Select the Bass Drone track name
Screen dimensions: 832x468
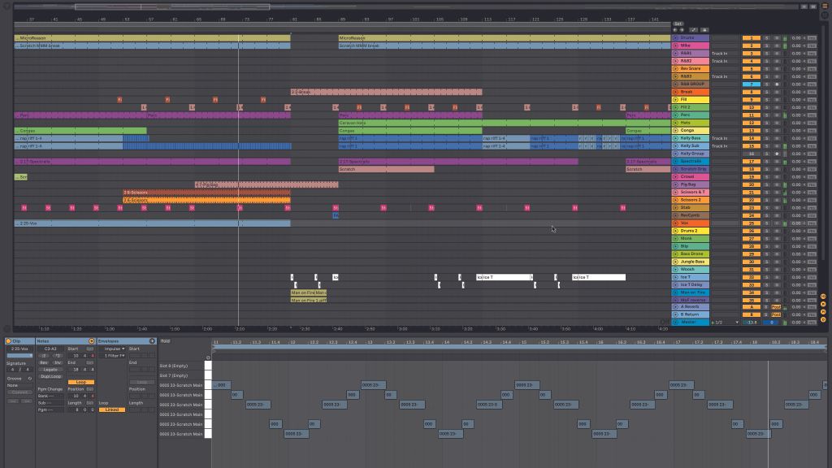click(694, 253)
